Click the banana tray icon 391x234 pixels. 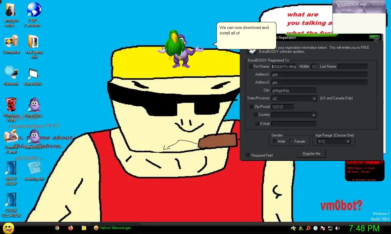294,228
